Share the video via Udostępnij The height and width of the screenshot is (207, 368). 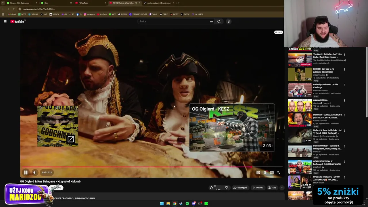click(x=240, y=188)
